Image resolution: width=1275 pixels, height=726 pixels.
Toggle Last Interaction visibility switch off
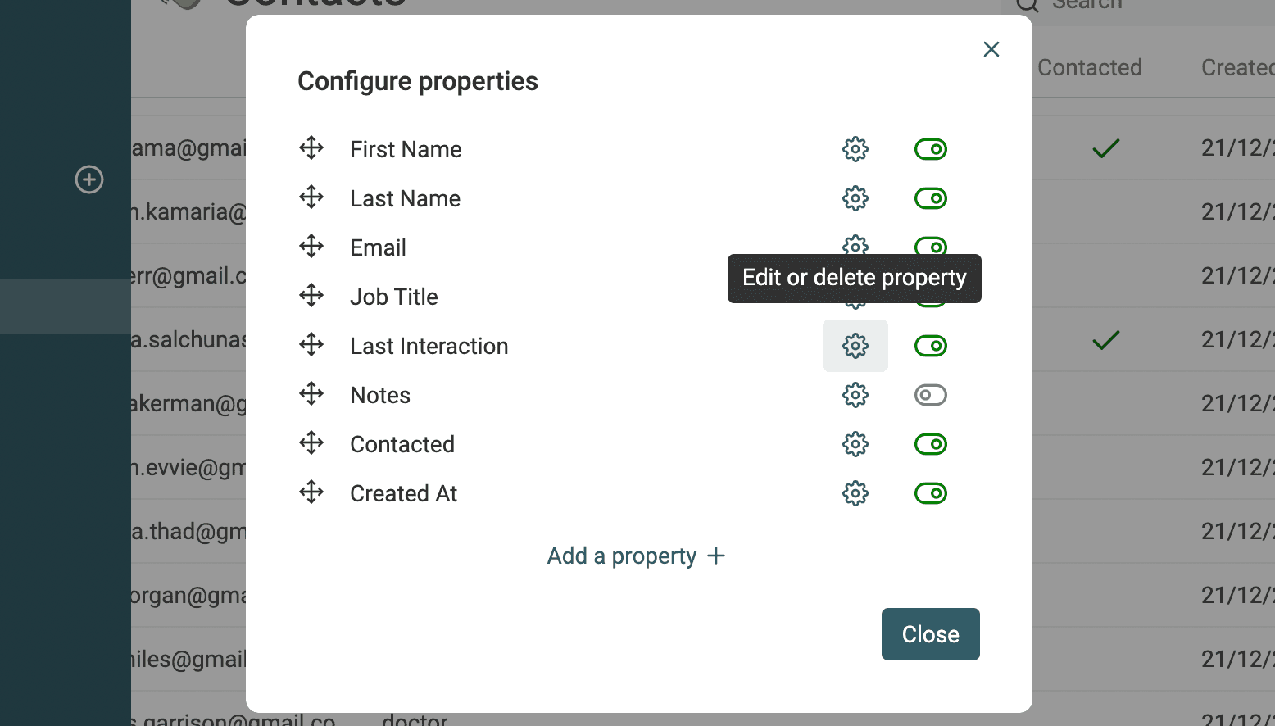pyautogui.click(x=930, y=345)
